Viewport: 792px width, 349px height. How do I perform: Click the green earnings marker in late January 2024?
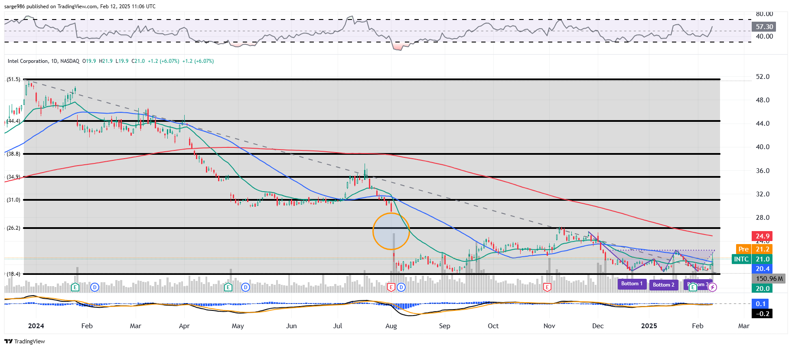pos(75,287)
